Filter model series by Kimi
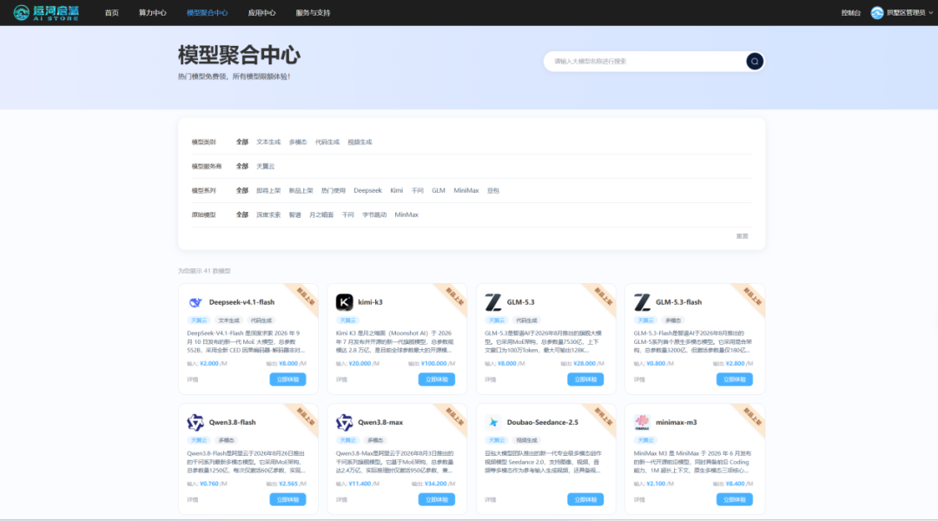The width and height of the screenshot is (938, 521). point(397,191)
